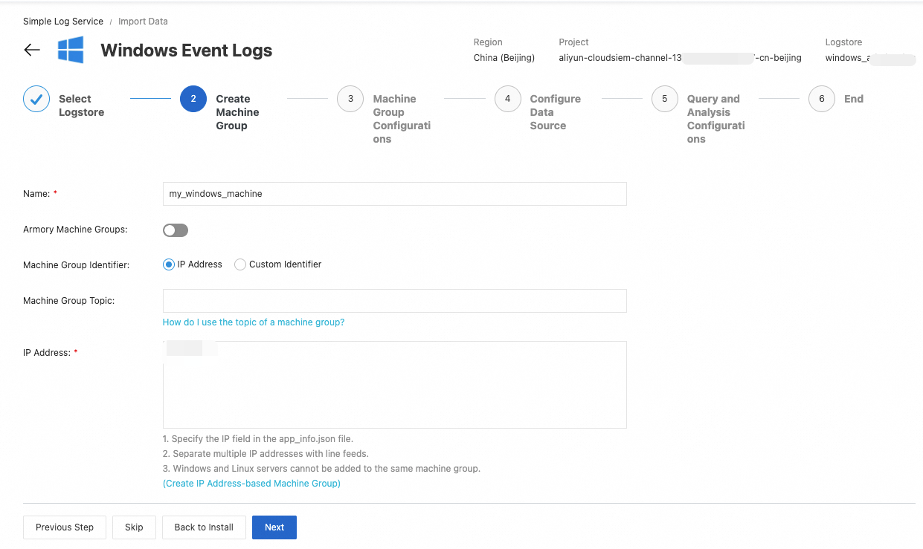Image resolution: width=923 pixels, height=549 pixels.
Task: Select the Custom Identifier radio button
Action: (x=240, y=264)
